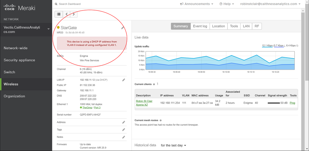The image size is (309, 151).
Task: Select the serial number Q2PD-BXFU-AHQ7
Action: point(90,115)
